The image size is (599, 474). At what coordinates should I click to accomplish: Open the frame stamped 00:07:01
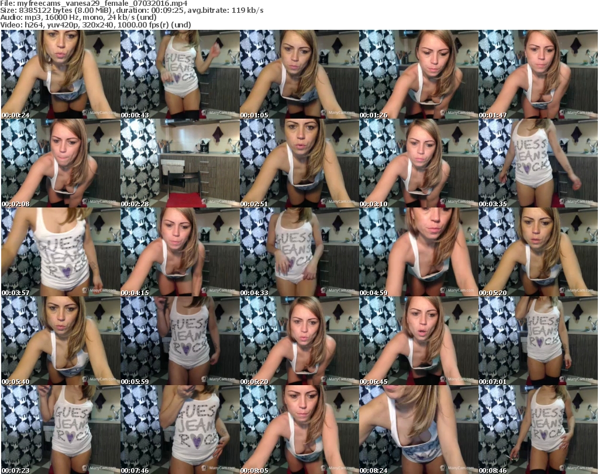(538, 341)
